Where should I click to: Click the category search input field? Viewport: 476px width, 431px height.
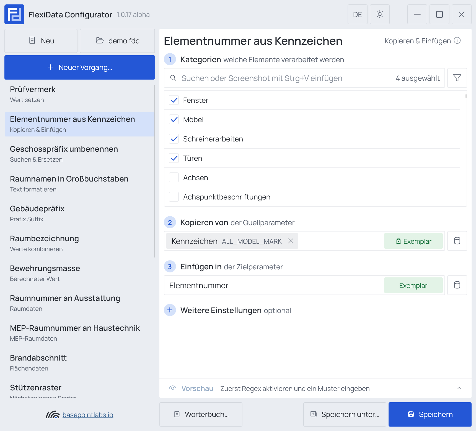pyautogui.click(x=304, y=78)
